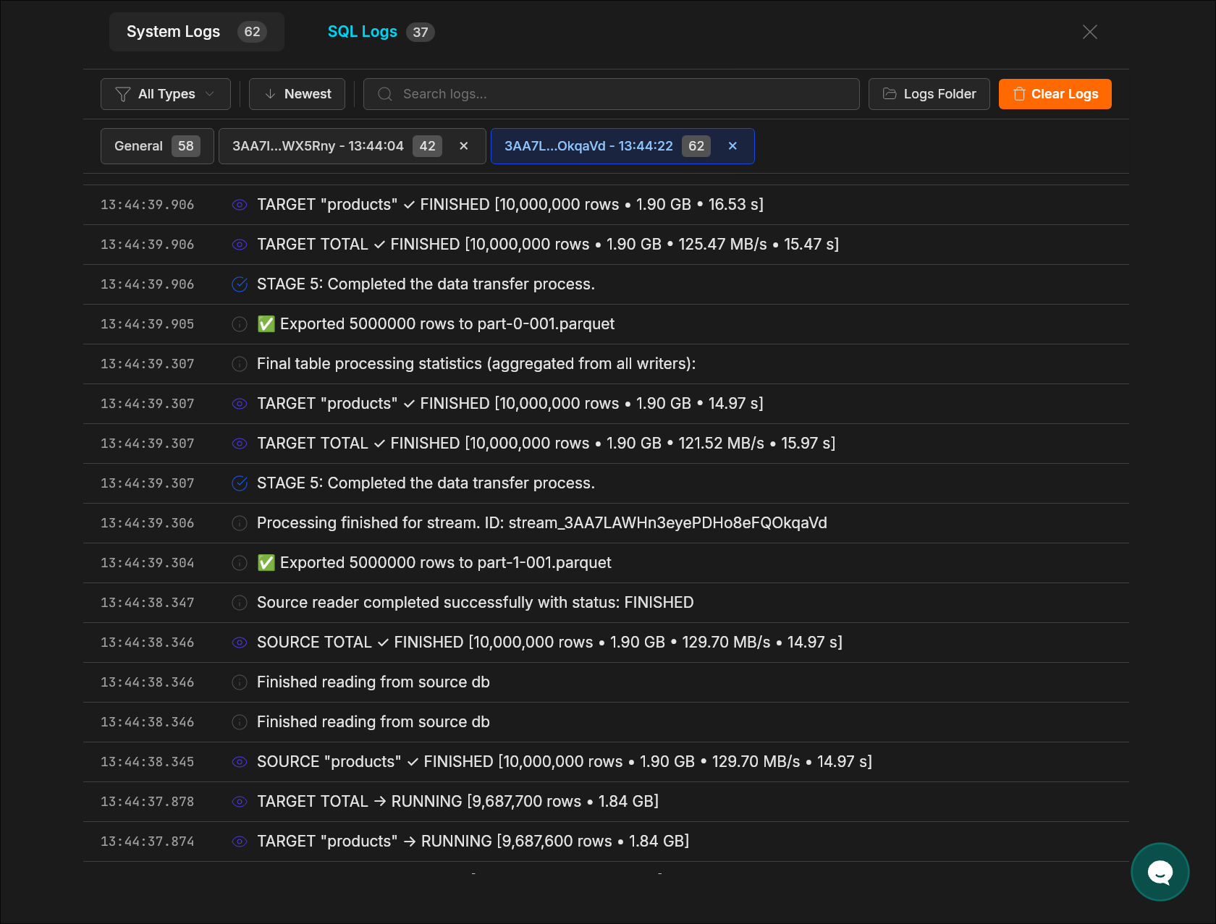Switch to the System Logs tab
Viewport: 1216px width, 924px height.
(196, 32)
